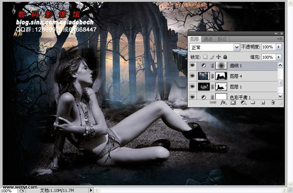Select the layer name 图层 4

[x=236, y=76]
